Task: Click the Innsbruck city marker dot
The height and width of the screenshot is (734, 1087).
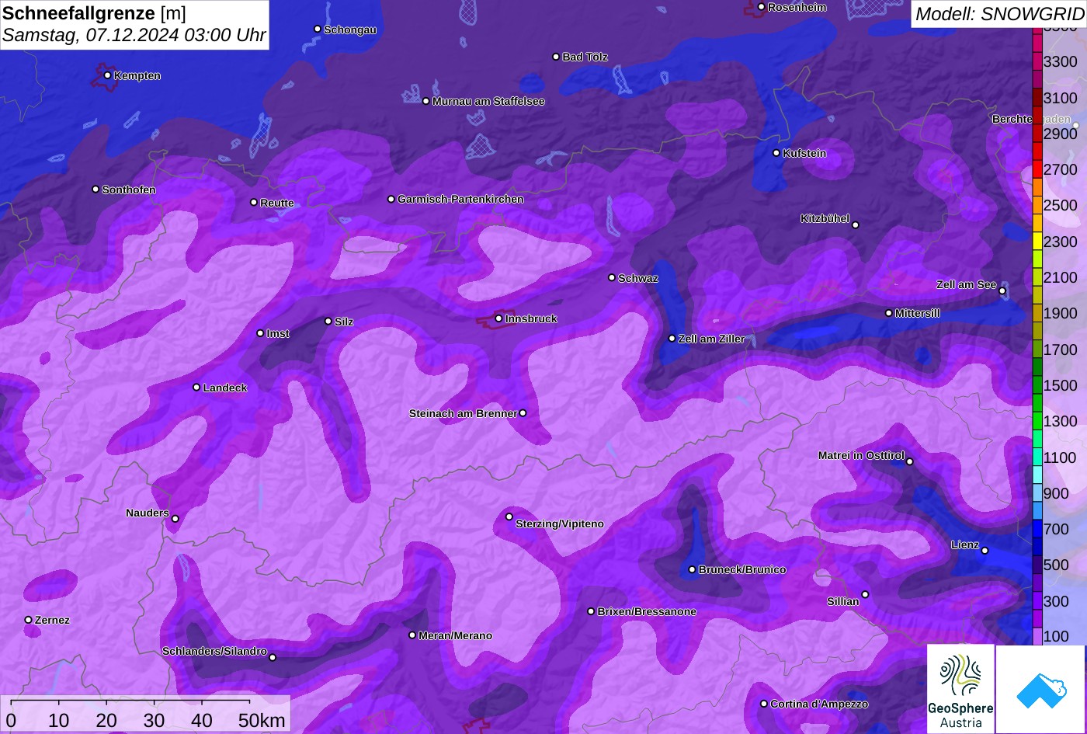Action: 498,318
